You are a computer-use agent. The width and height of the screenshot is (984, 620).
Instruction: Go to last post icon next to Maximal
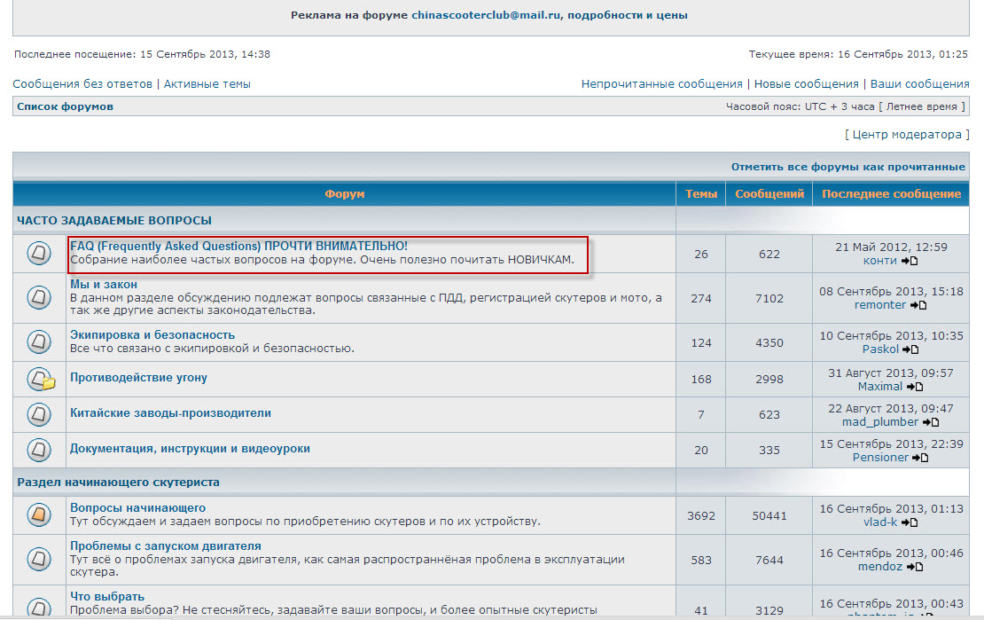tap(915, 387)
